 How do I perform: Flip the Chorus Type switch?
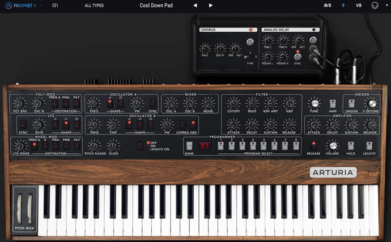click(250, 57)
